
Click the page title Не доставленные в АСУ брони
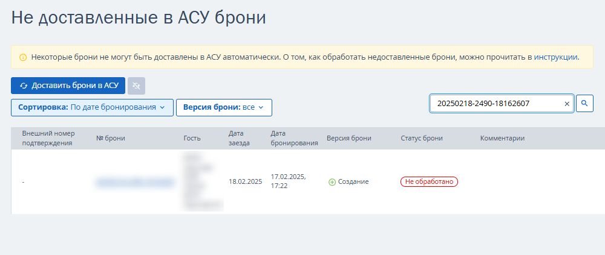tap(139, 18)
